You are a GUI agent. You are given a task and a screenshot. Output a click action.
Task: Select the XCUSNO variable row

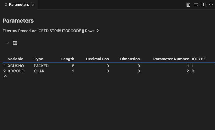coord(16,66)
